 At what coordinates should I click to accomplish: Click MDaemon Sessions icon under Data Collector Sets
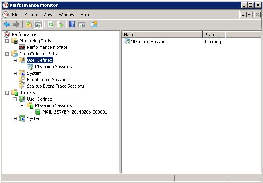point(30,67)
